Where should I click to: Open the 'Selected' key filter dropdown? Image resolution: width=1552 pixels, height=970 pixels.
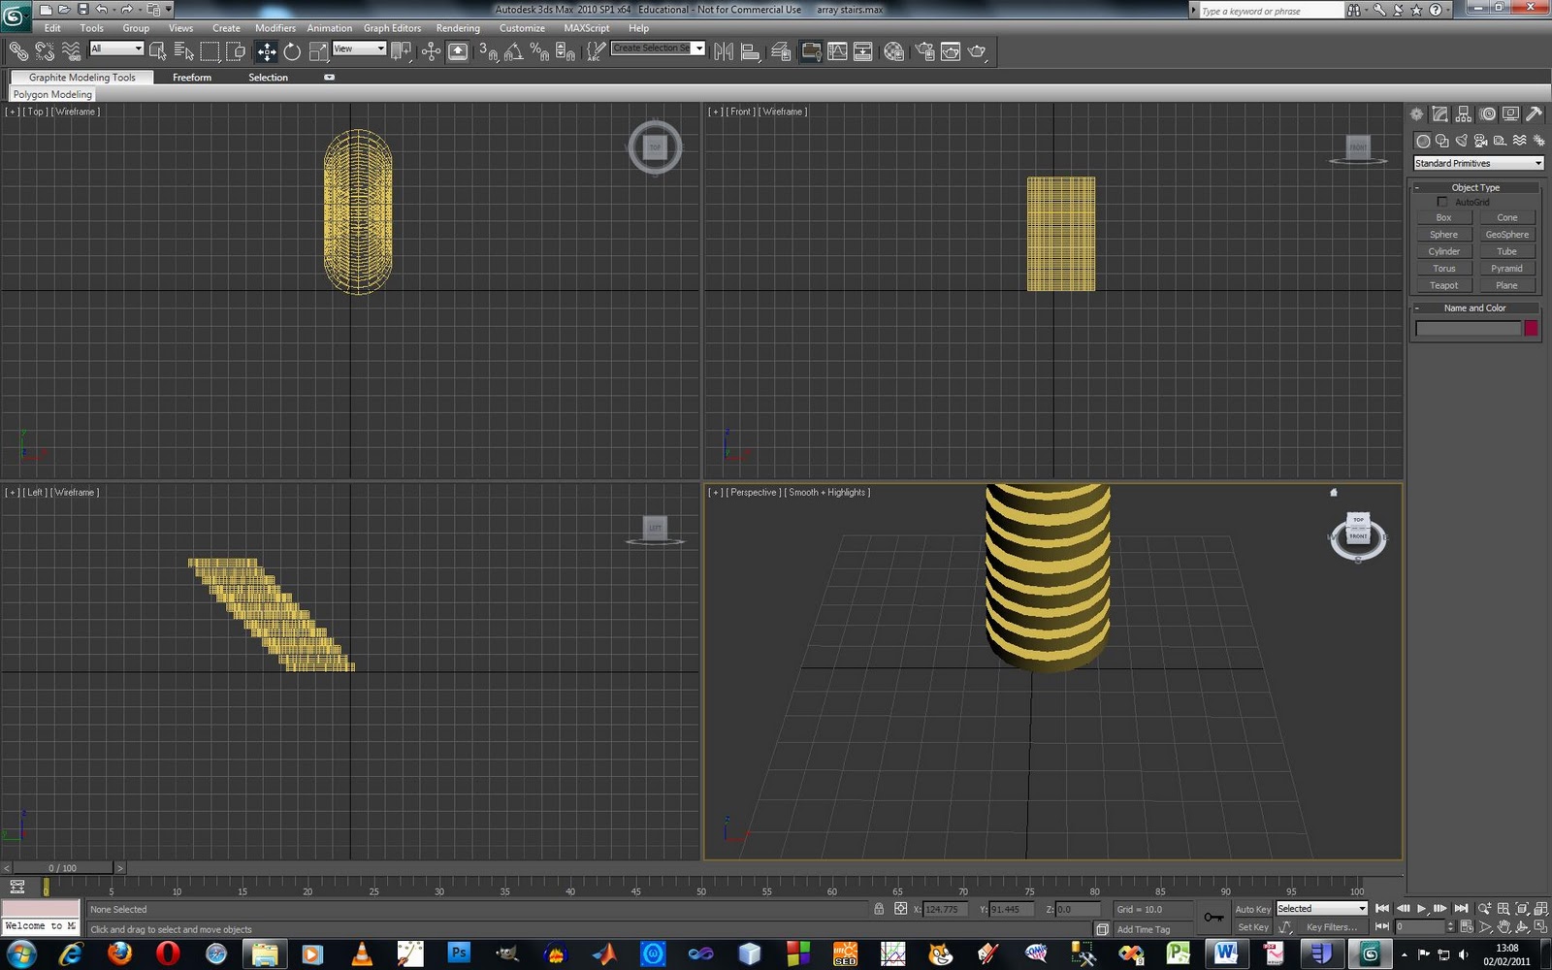1321,909
